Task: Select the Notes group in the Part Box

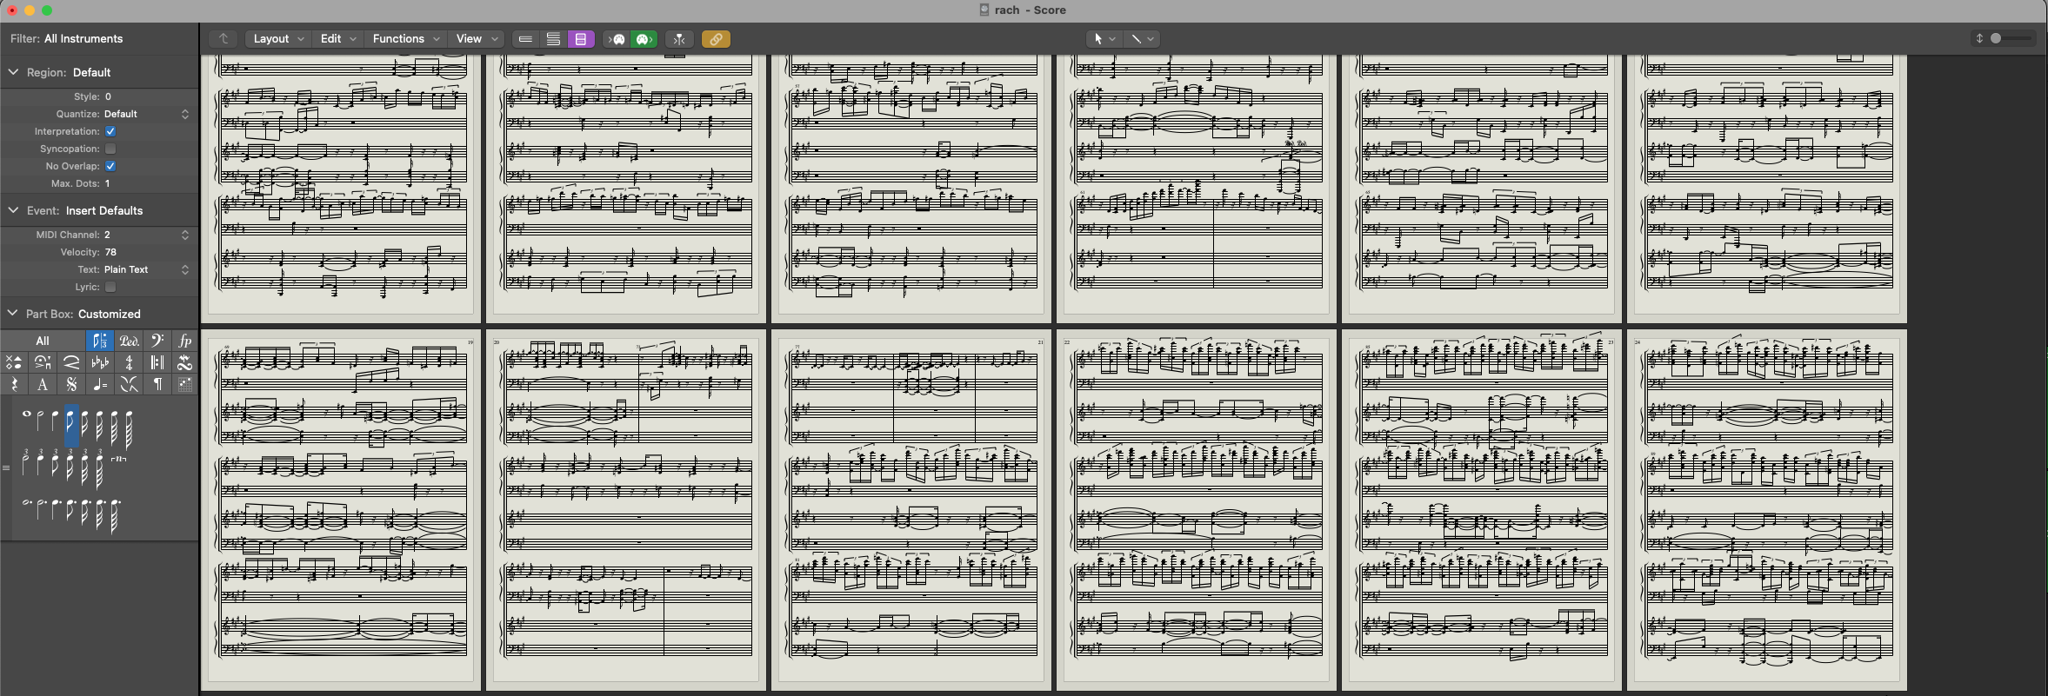Action: click(100, 341)
